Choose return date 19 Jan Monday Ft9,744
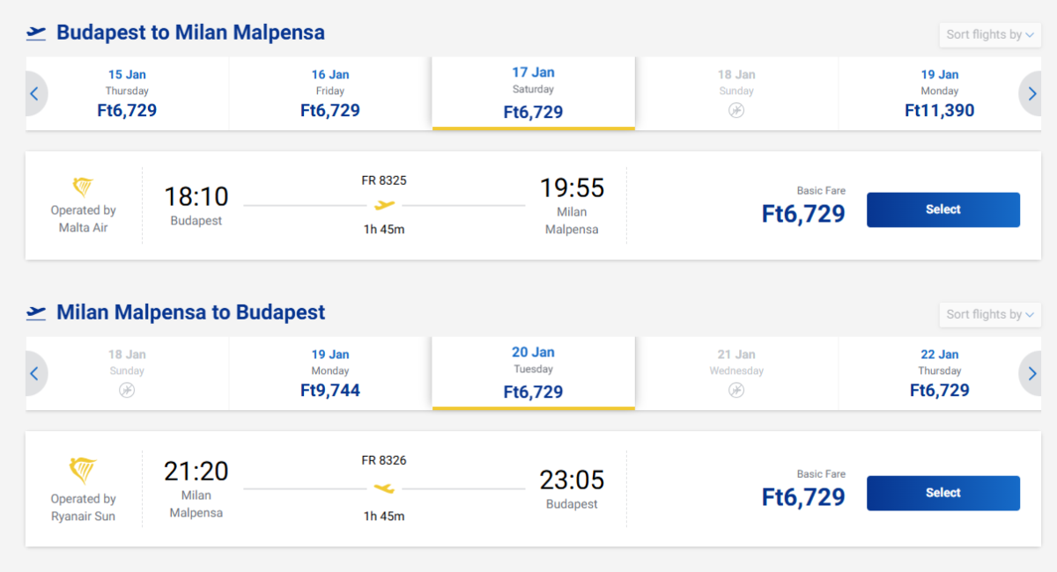1057x572 pixels. click(330, 374)
